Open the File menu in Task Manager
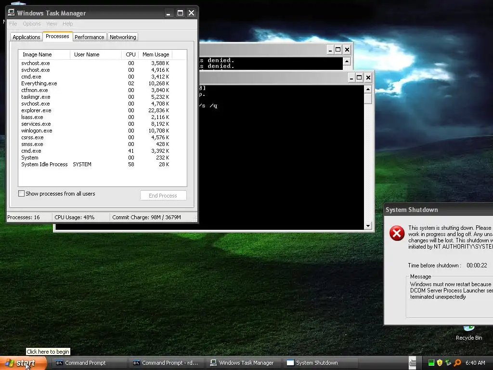493x370 pixels. [13, 24]
